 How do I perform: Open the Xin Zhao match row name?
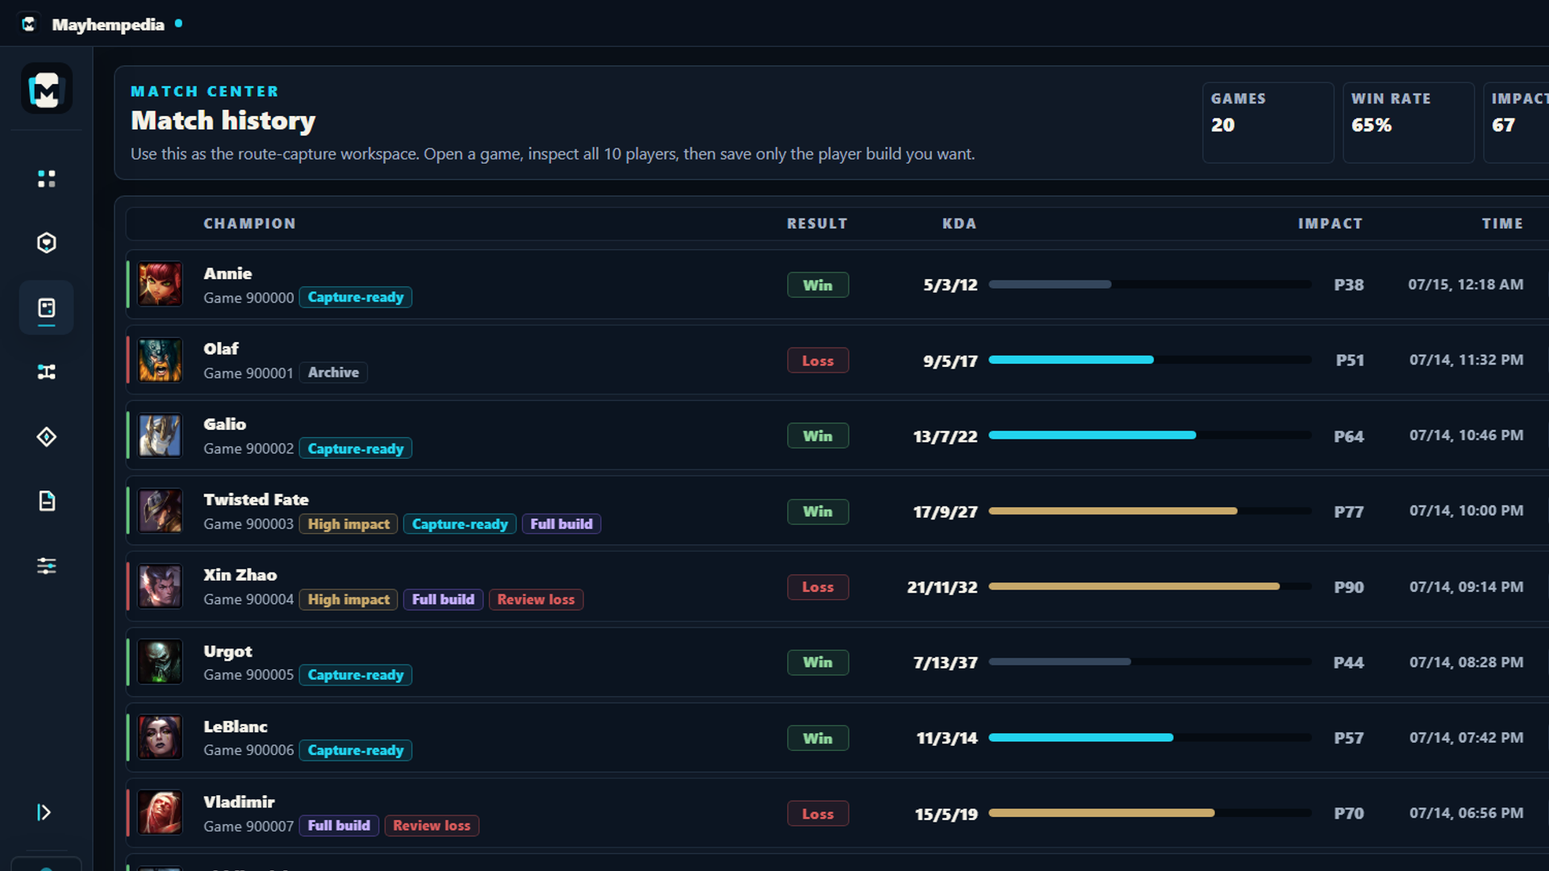click(x=240, y=575)
